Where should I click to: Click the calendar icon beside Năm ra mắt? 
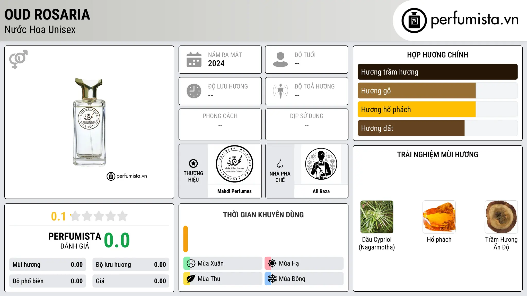click(x=194, y=60)
